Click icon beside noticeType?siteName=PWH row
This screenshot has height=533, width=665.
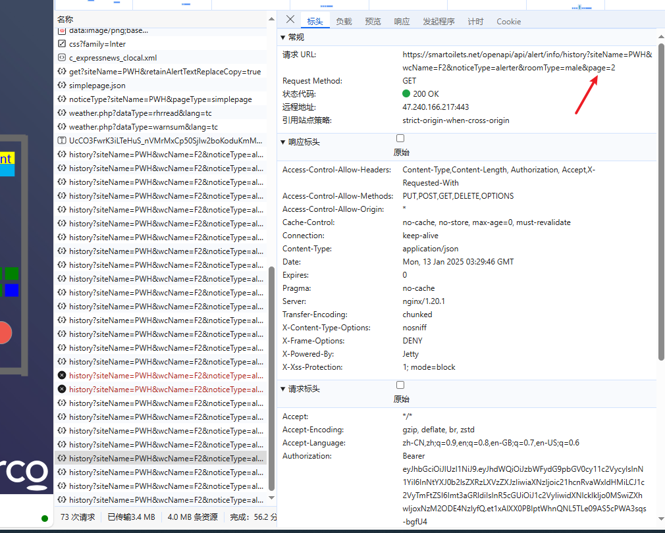pyautogui.click(x=62, y=99)
